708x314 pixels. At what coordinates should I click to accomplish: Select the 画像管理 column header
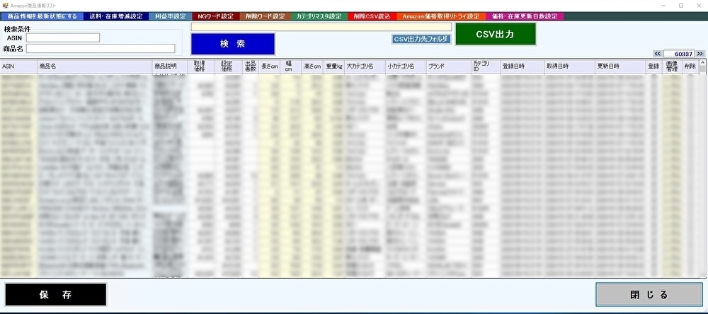coord(671,66)
